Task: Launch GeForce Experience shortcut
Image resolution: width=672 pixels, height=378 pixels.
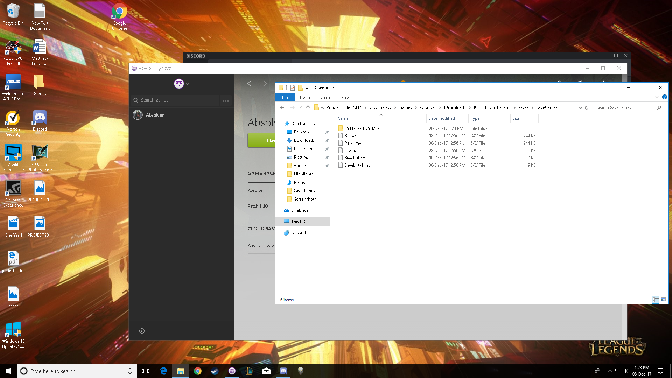Action: coord(13,193)
